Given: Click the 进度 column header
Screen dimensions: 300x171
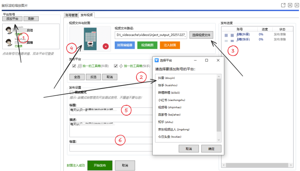Looking at the screenshot, I should tap(265, 29).
